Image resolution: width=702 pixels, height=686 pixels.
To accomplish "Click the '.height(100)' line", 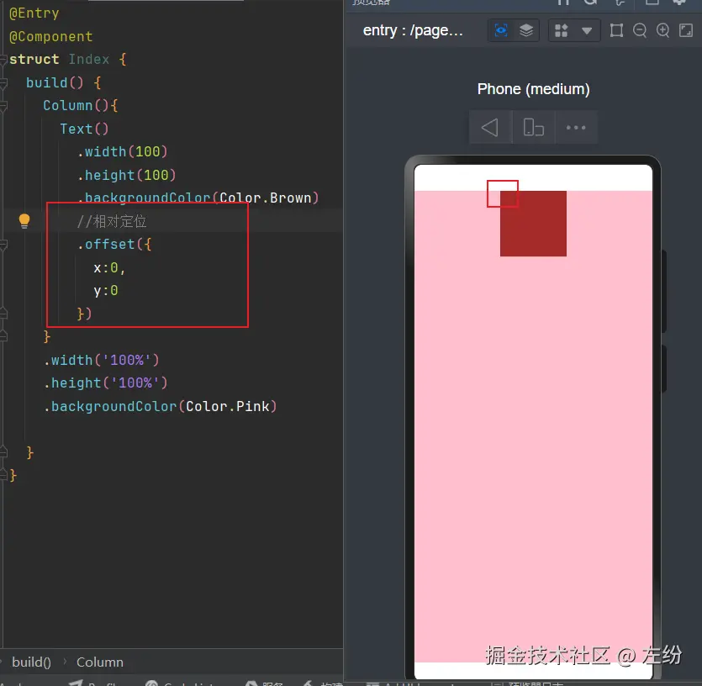I will point(126,175).
